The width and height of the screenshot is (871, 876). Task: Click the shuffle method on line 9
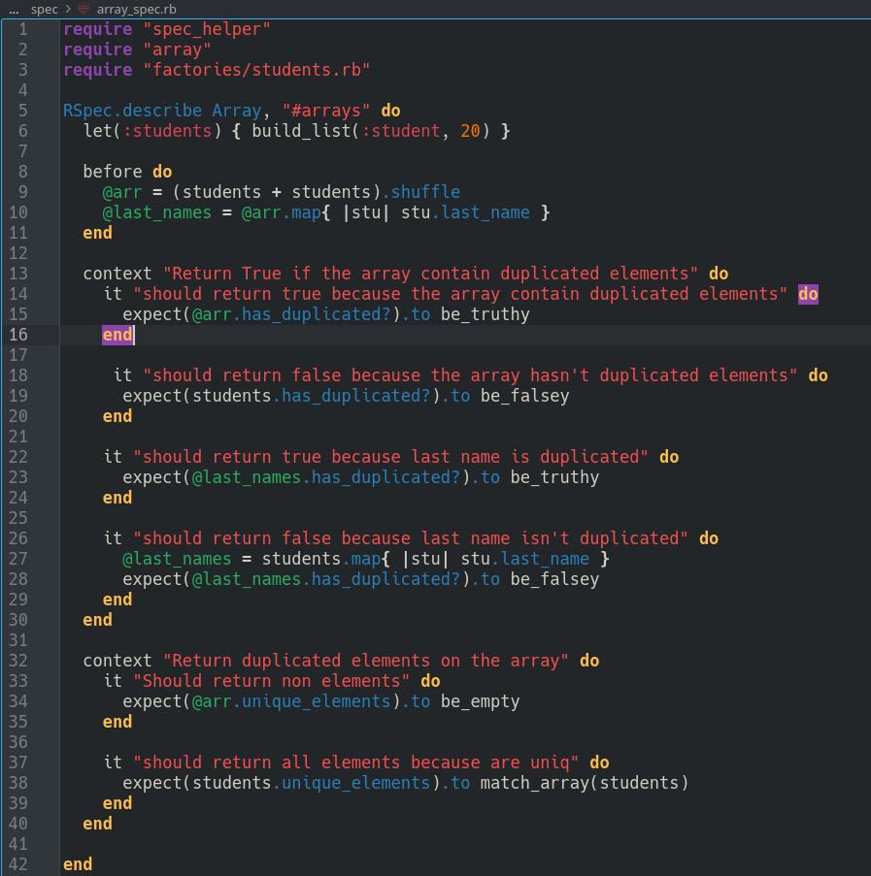pyautogui.click(x=425, y=192)
